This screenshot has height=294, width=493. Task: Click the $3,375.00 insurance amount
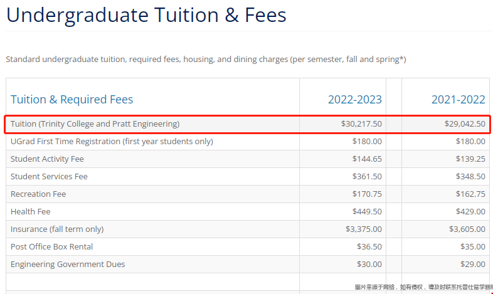coord(363,229)
